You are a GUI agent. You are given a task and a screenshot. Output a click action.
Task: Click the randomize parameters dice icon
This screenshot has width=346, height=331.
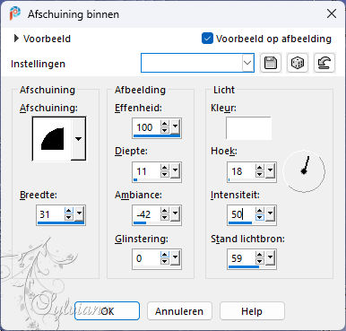[298, 63]
